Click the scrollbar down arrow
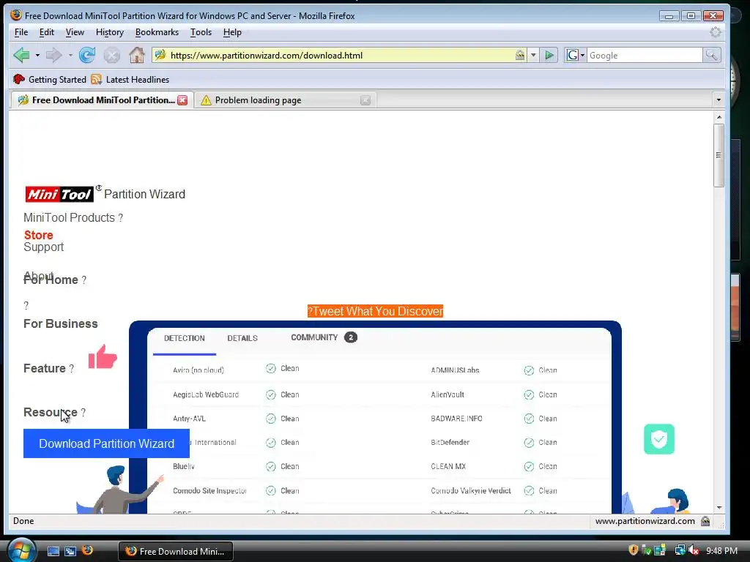750x562 pixels. pyautogui.click(x=719, y=508)
